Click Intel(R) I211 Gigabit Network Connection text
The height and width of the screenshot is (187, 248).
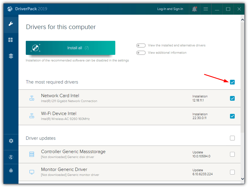click(x=69, y=101)
